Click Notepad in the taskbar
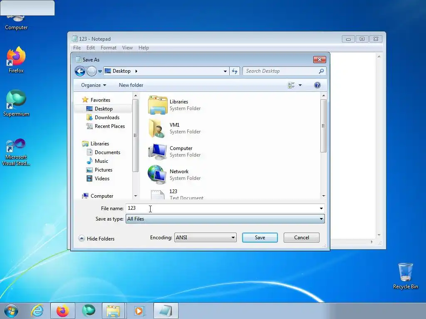The image size is (426, 319). point(166,311)
